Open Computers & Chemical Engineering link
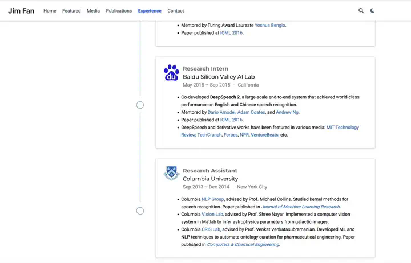 pyautogui.click(x=243, y=244)
